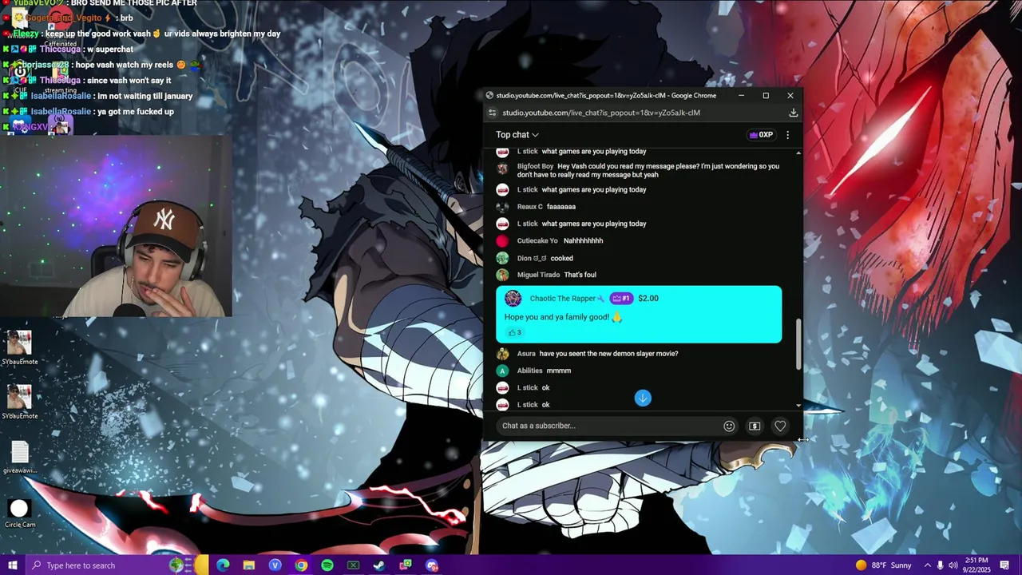This screenshot has width=1022, height=575.
Task: Click Cutiecake Yo's red avatar
Action: (x=502, y=240)
